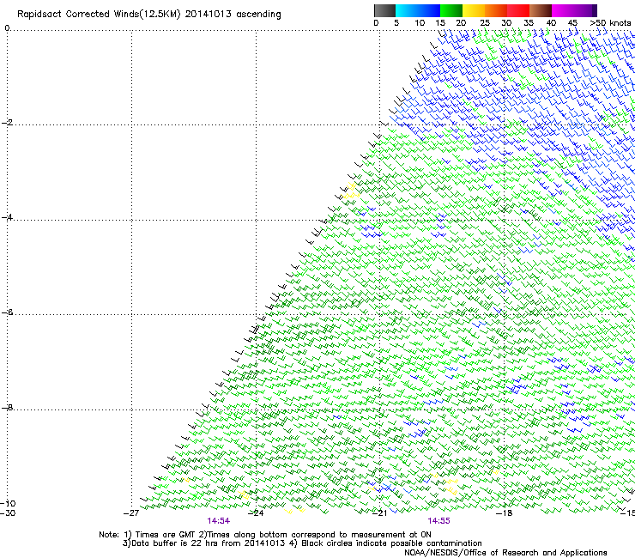
Task: Click the legend tick label '10'
Action: pyautogui.click(x=420, y=22)
